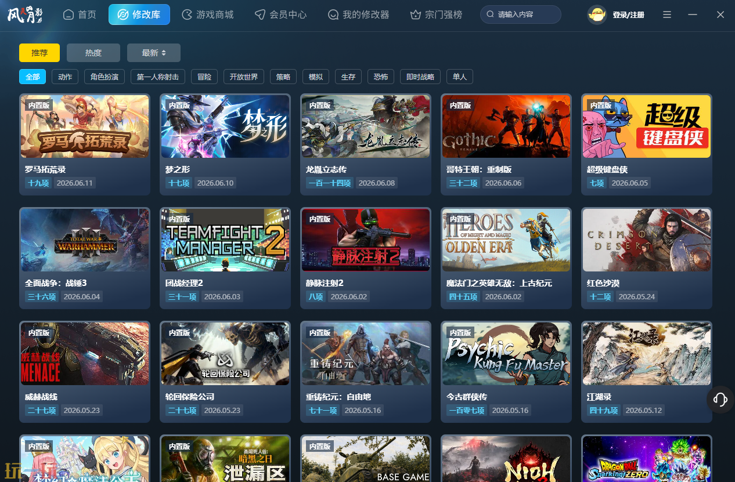Click the user avatar icon
The height and width of the screenshot is (482, 735).
click(597, 15)
